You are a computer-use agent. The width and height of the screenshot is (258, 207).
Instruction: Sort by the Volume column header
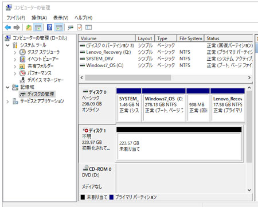pyautogui.click(x=107, y=38)
